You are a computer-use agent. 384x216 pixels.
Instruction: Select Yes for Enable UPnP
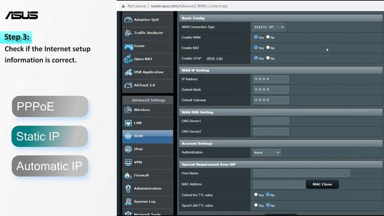click(256, 58)
